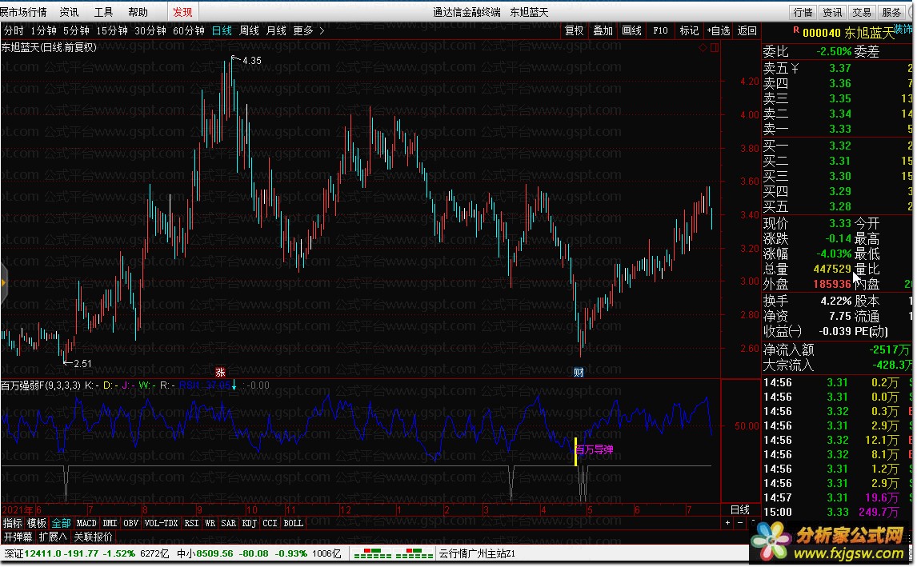Click the 日线 label at chart bottom right
The width and height of the screenshot is (917, 567).
click(740, 509)
